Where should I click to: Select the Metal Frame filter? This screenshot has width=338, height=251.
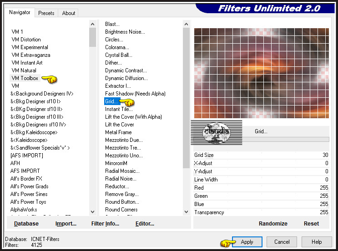pos(118,132)
